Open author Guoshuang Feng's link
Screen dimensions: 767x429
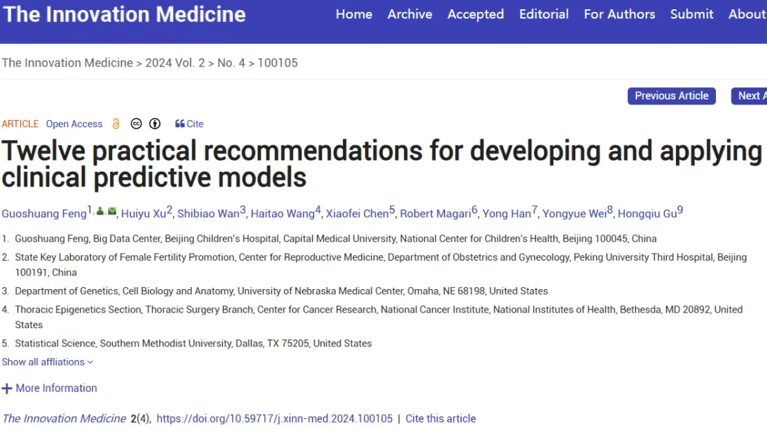click(44, 214)
